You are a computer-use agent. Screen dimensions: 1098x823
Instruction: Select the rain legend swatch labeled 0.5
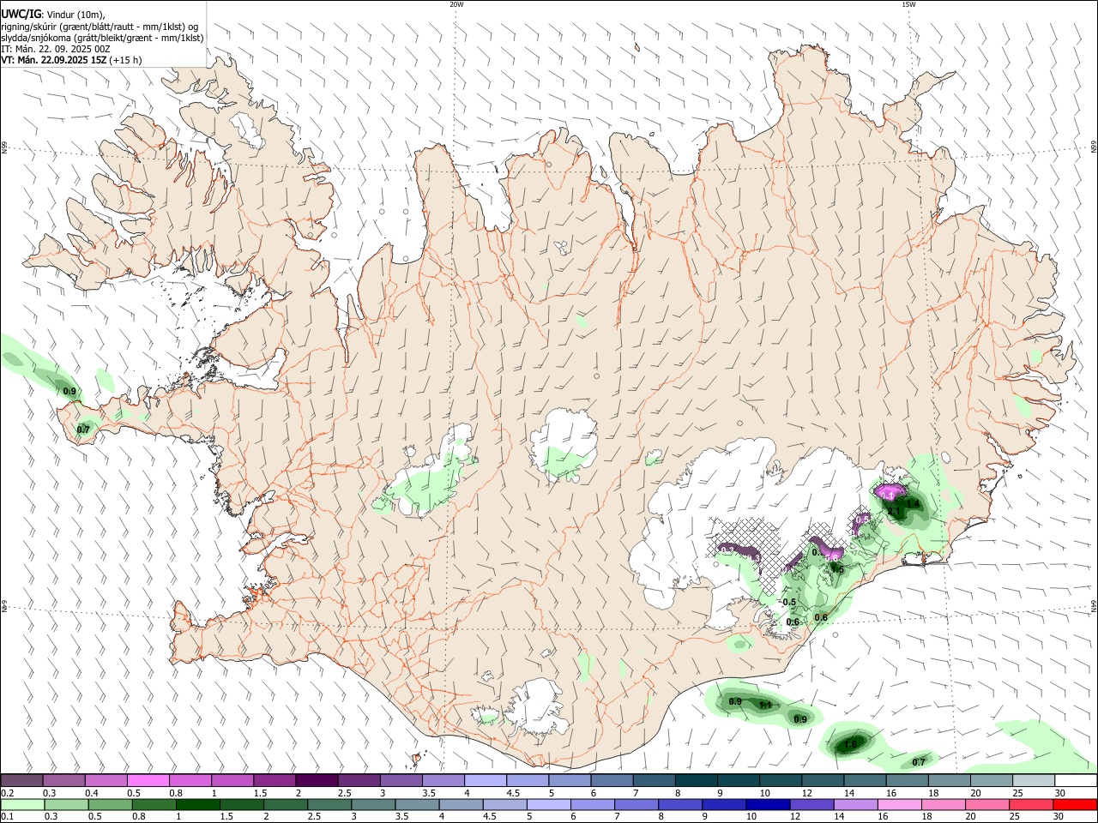(x=111, y=804)
